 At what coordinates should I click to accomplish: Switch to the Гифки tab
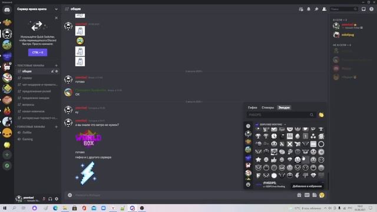point(253,107)
